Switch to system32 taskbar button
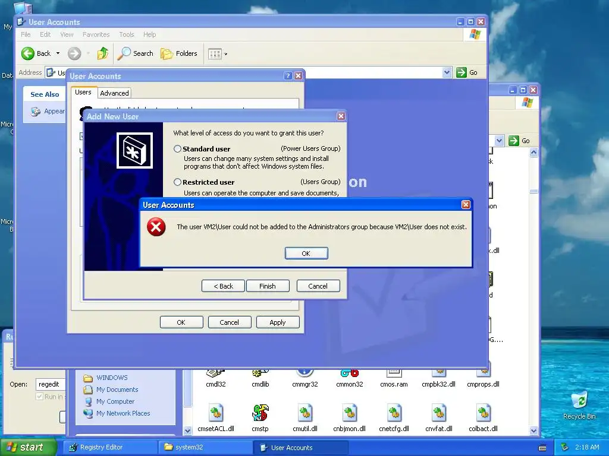Image resolution: width=609 pixels, height=456 pixels. [x=205, y=448]
